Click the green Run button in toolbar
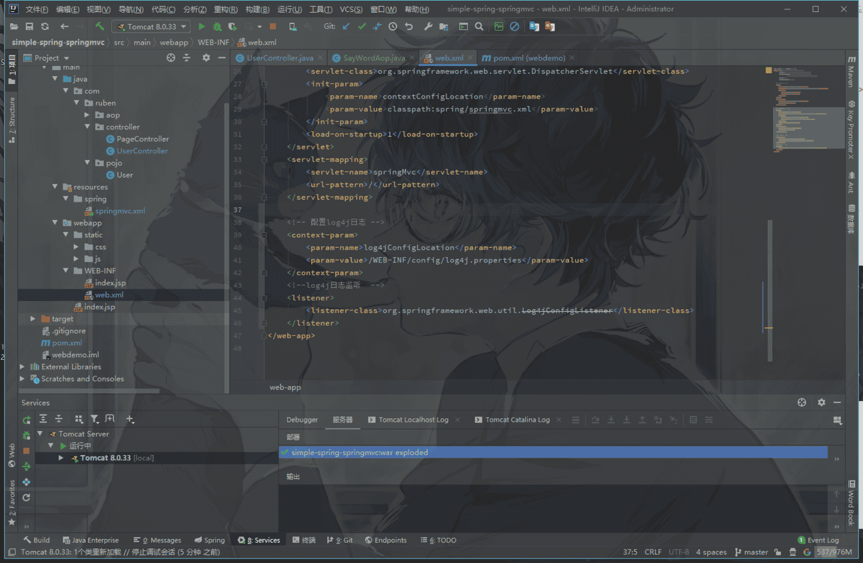The height and width of the screenshot is (563, 863). (202, 27)
